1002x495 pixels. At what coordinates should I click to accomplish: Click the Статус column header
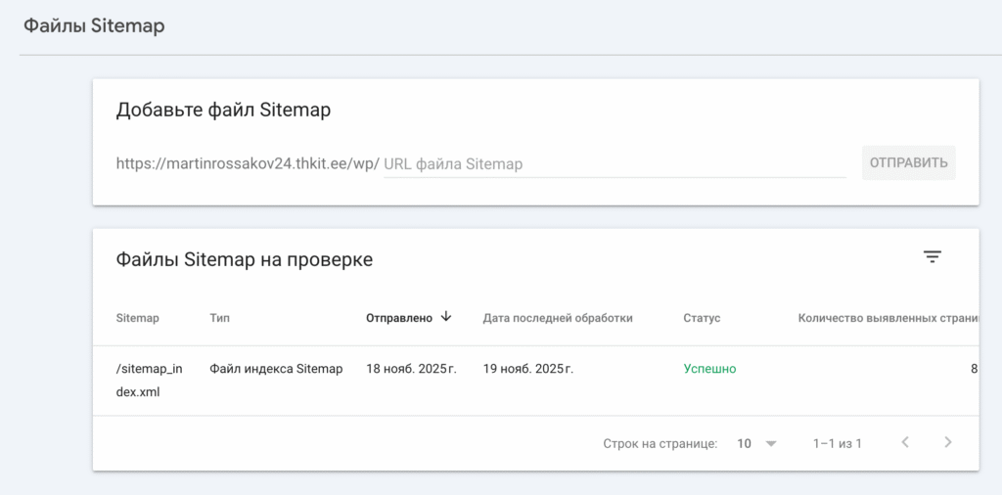coord(702,318)
